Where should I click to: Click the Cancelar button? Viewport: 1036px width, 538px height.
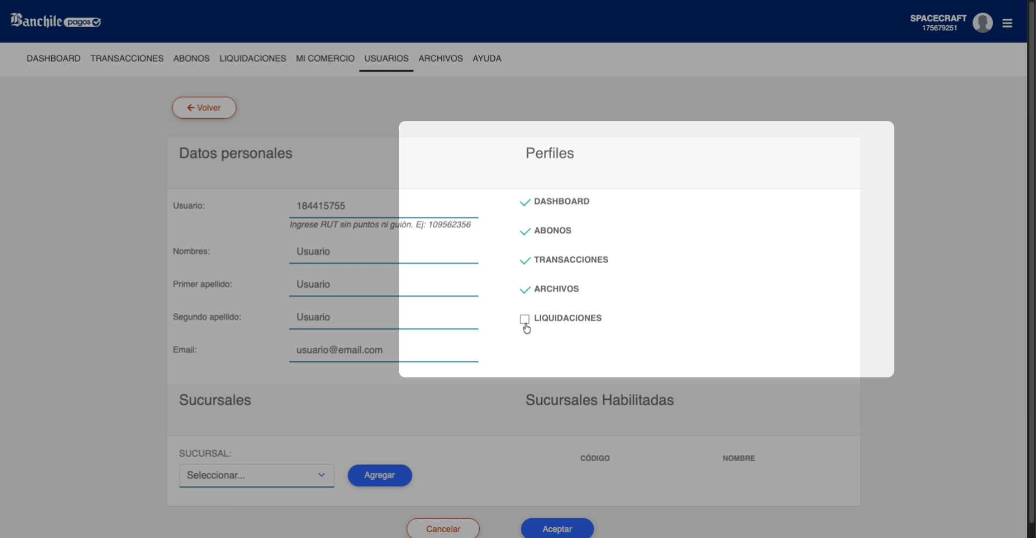[443, 529]
